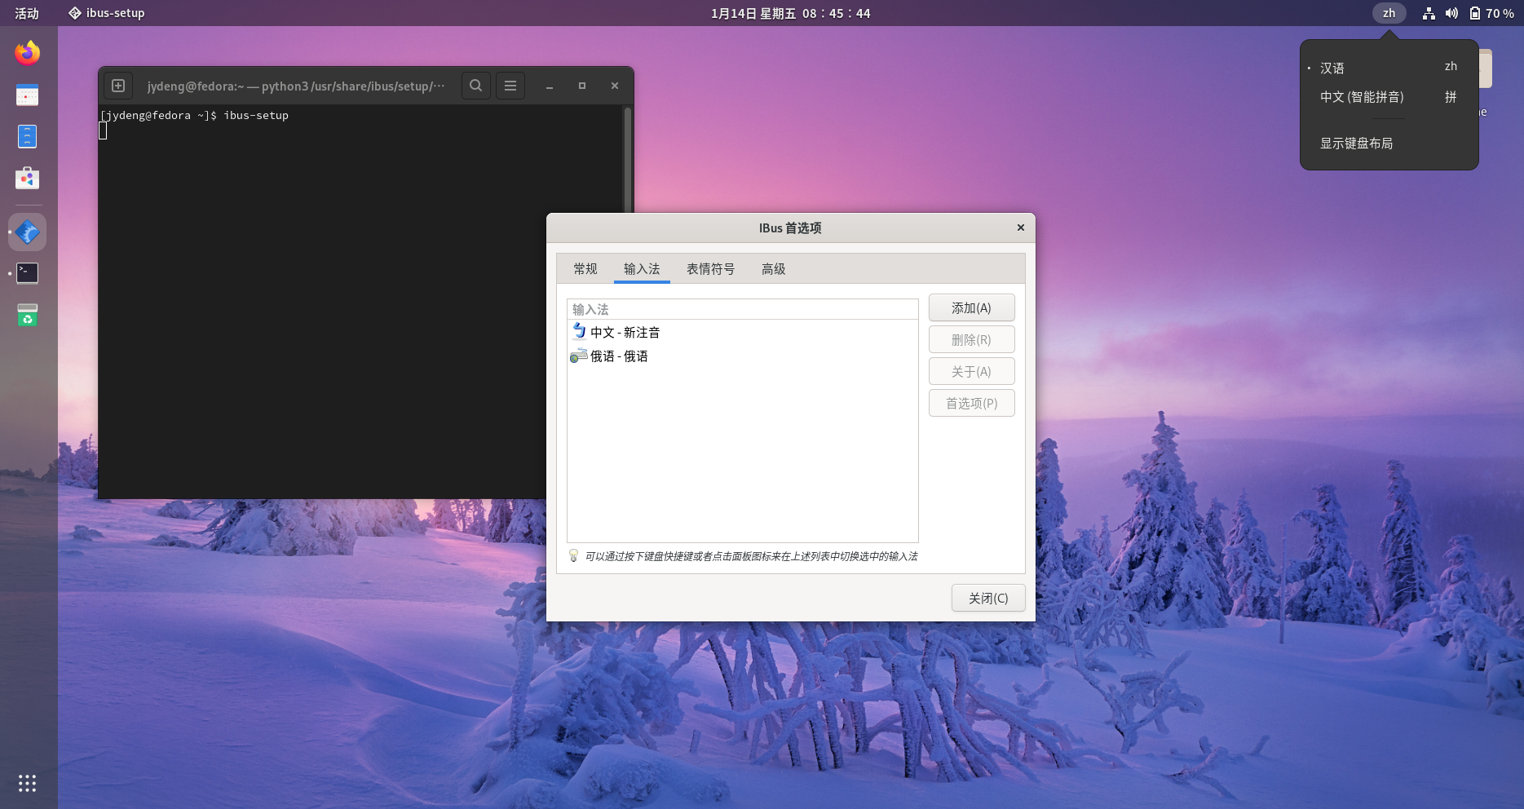Open GNOME Software from the dock
The image size is (1524, 809).
point(27,179)
